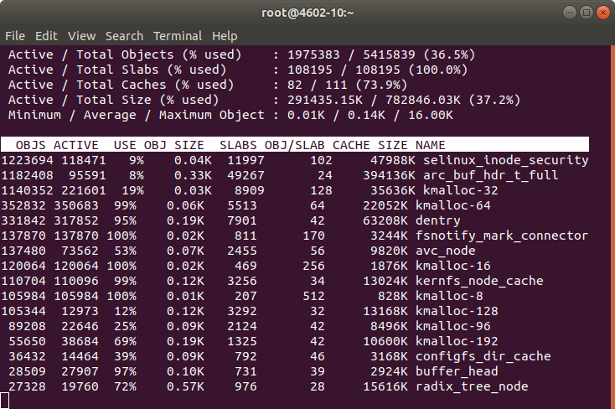Click the OBJ/SLAB column header
615x409 pixels.
[x=295, y=145]
